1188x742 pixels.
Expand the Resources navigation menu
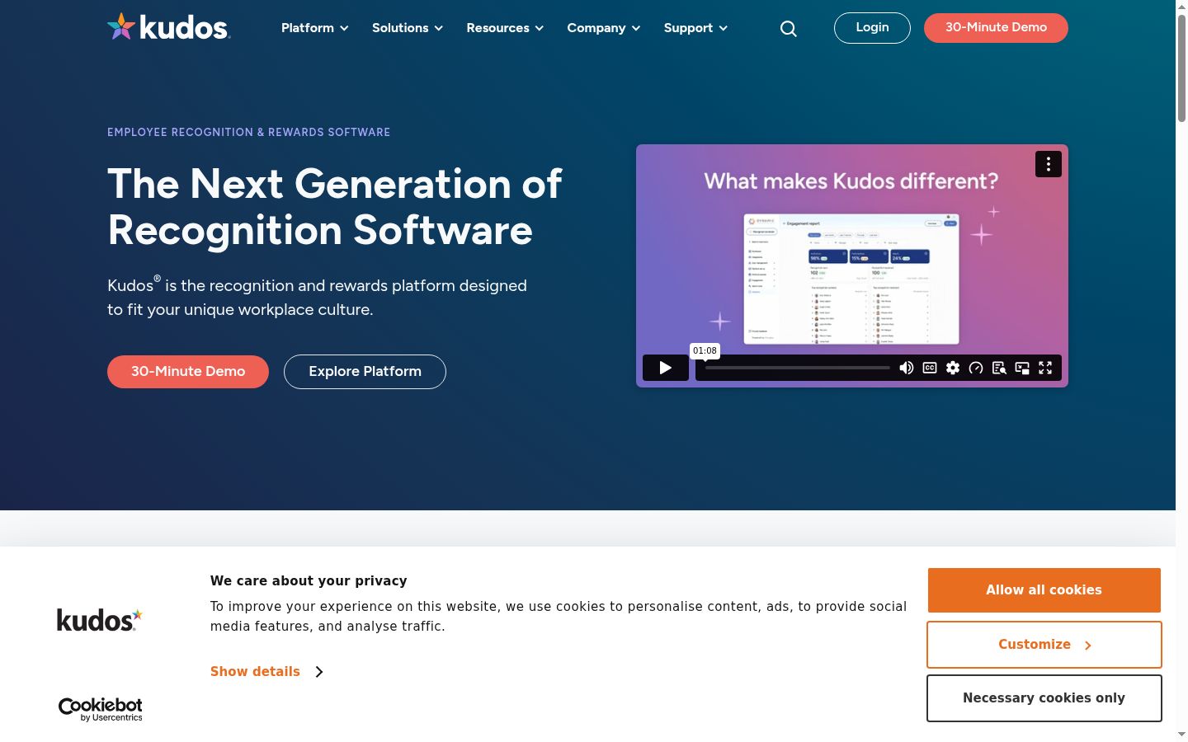click(505, 28)
